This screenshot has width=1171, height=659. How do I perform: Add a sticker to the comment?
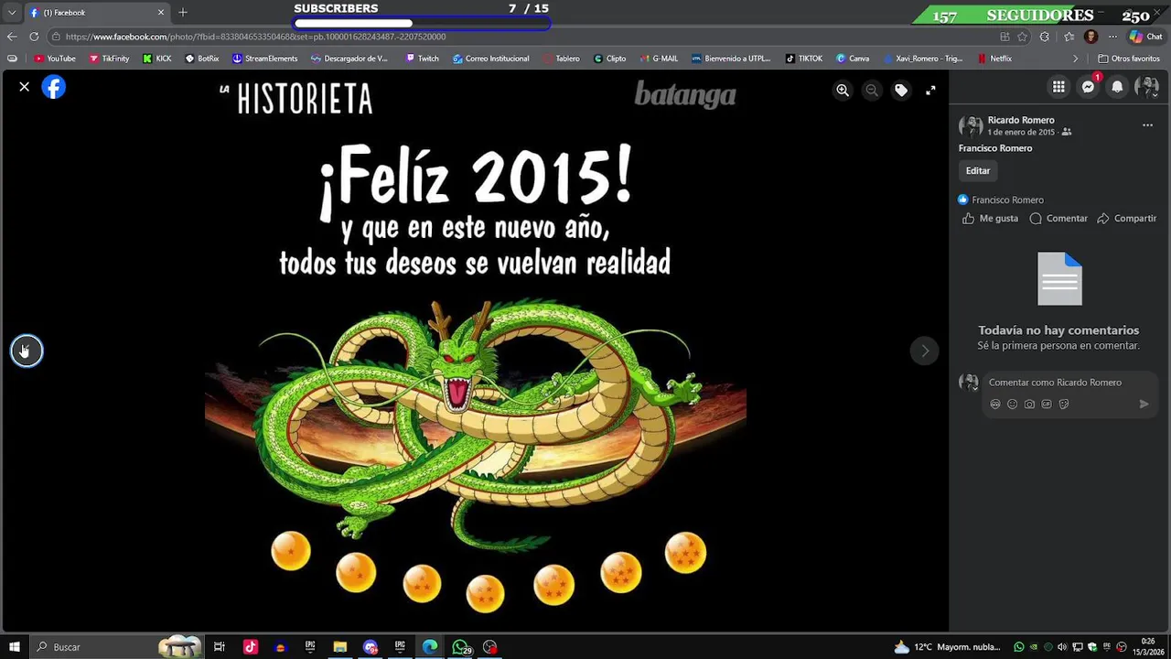coord(1064,405)
